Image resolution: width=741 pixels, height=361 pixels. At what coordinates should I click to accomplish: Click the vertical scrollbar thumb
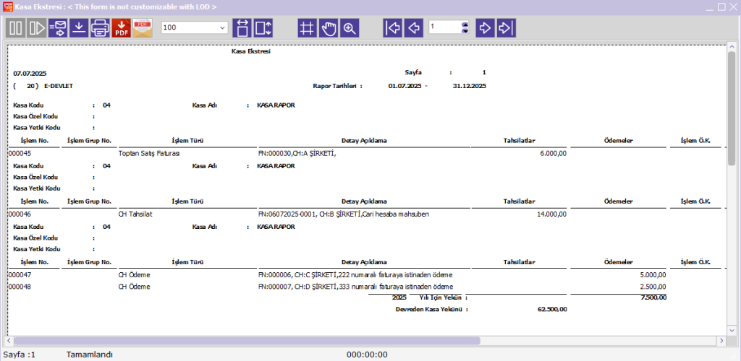(732, 109)
